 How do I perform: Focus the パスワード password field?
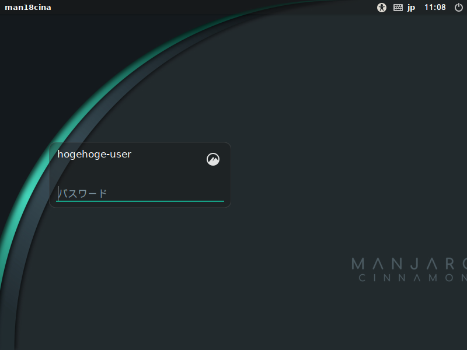click(140, 194)
